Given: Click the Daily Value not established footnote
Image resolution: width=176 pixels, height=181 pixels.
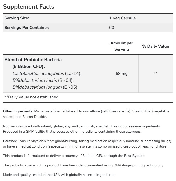Looking at the screenshot, I should 32,97.
